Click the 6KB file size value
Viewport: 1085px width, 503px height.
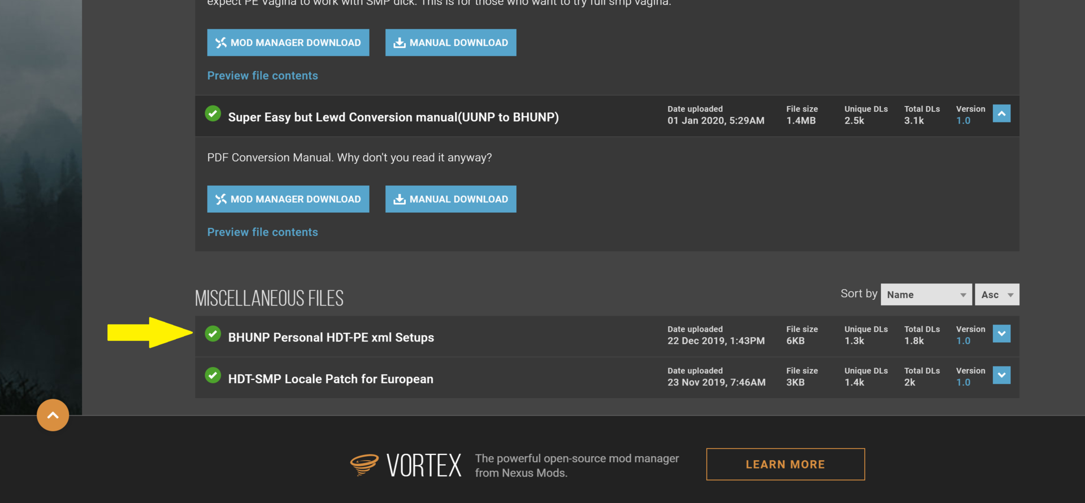point(795,341)
